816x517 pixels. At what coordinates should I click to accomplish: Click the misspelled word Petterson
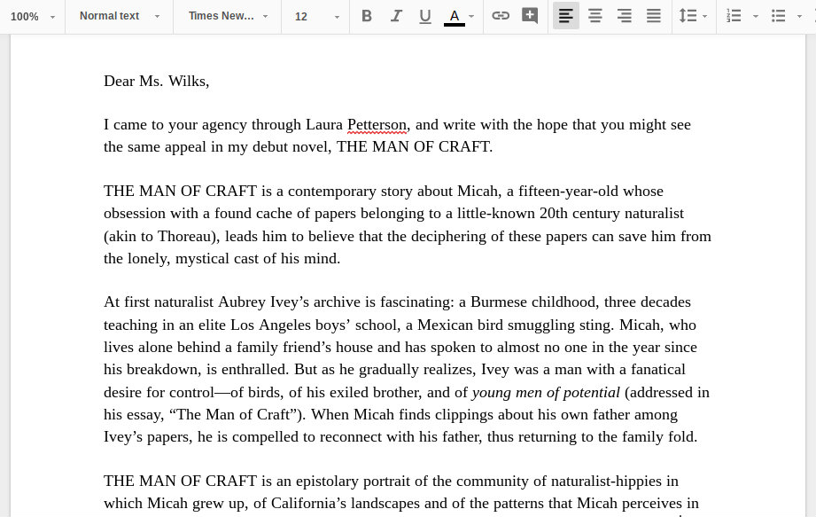click(x=377, y=124)
